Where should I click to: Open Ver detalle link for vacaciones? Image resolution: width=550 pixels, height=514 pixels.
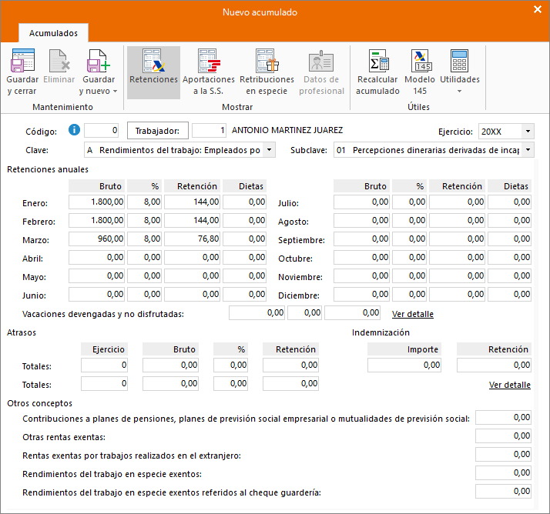click(x=413, y=314)
